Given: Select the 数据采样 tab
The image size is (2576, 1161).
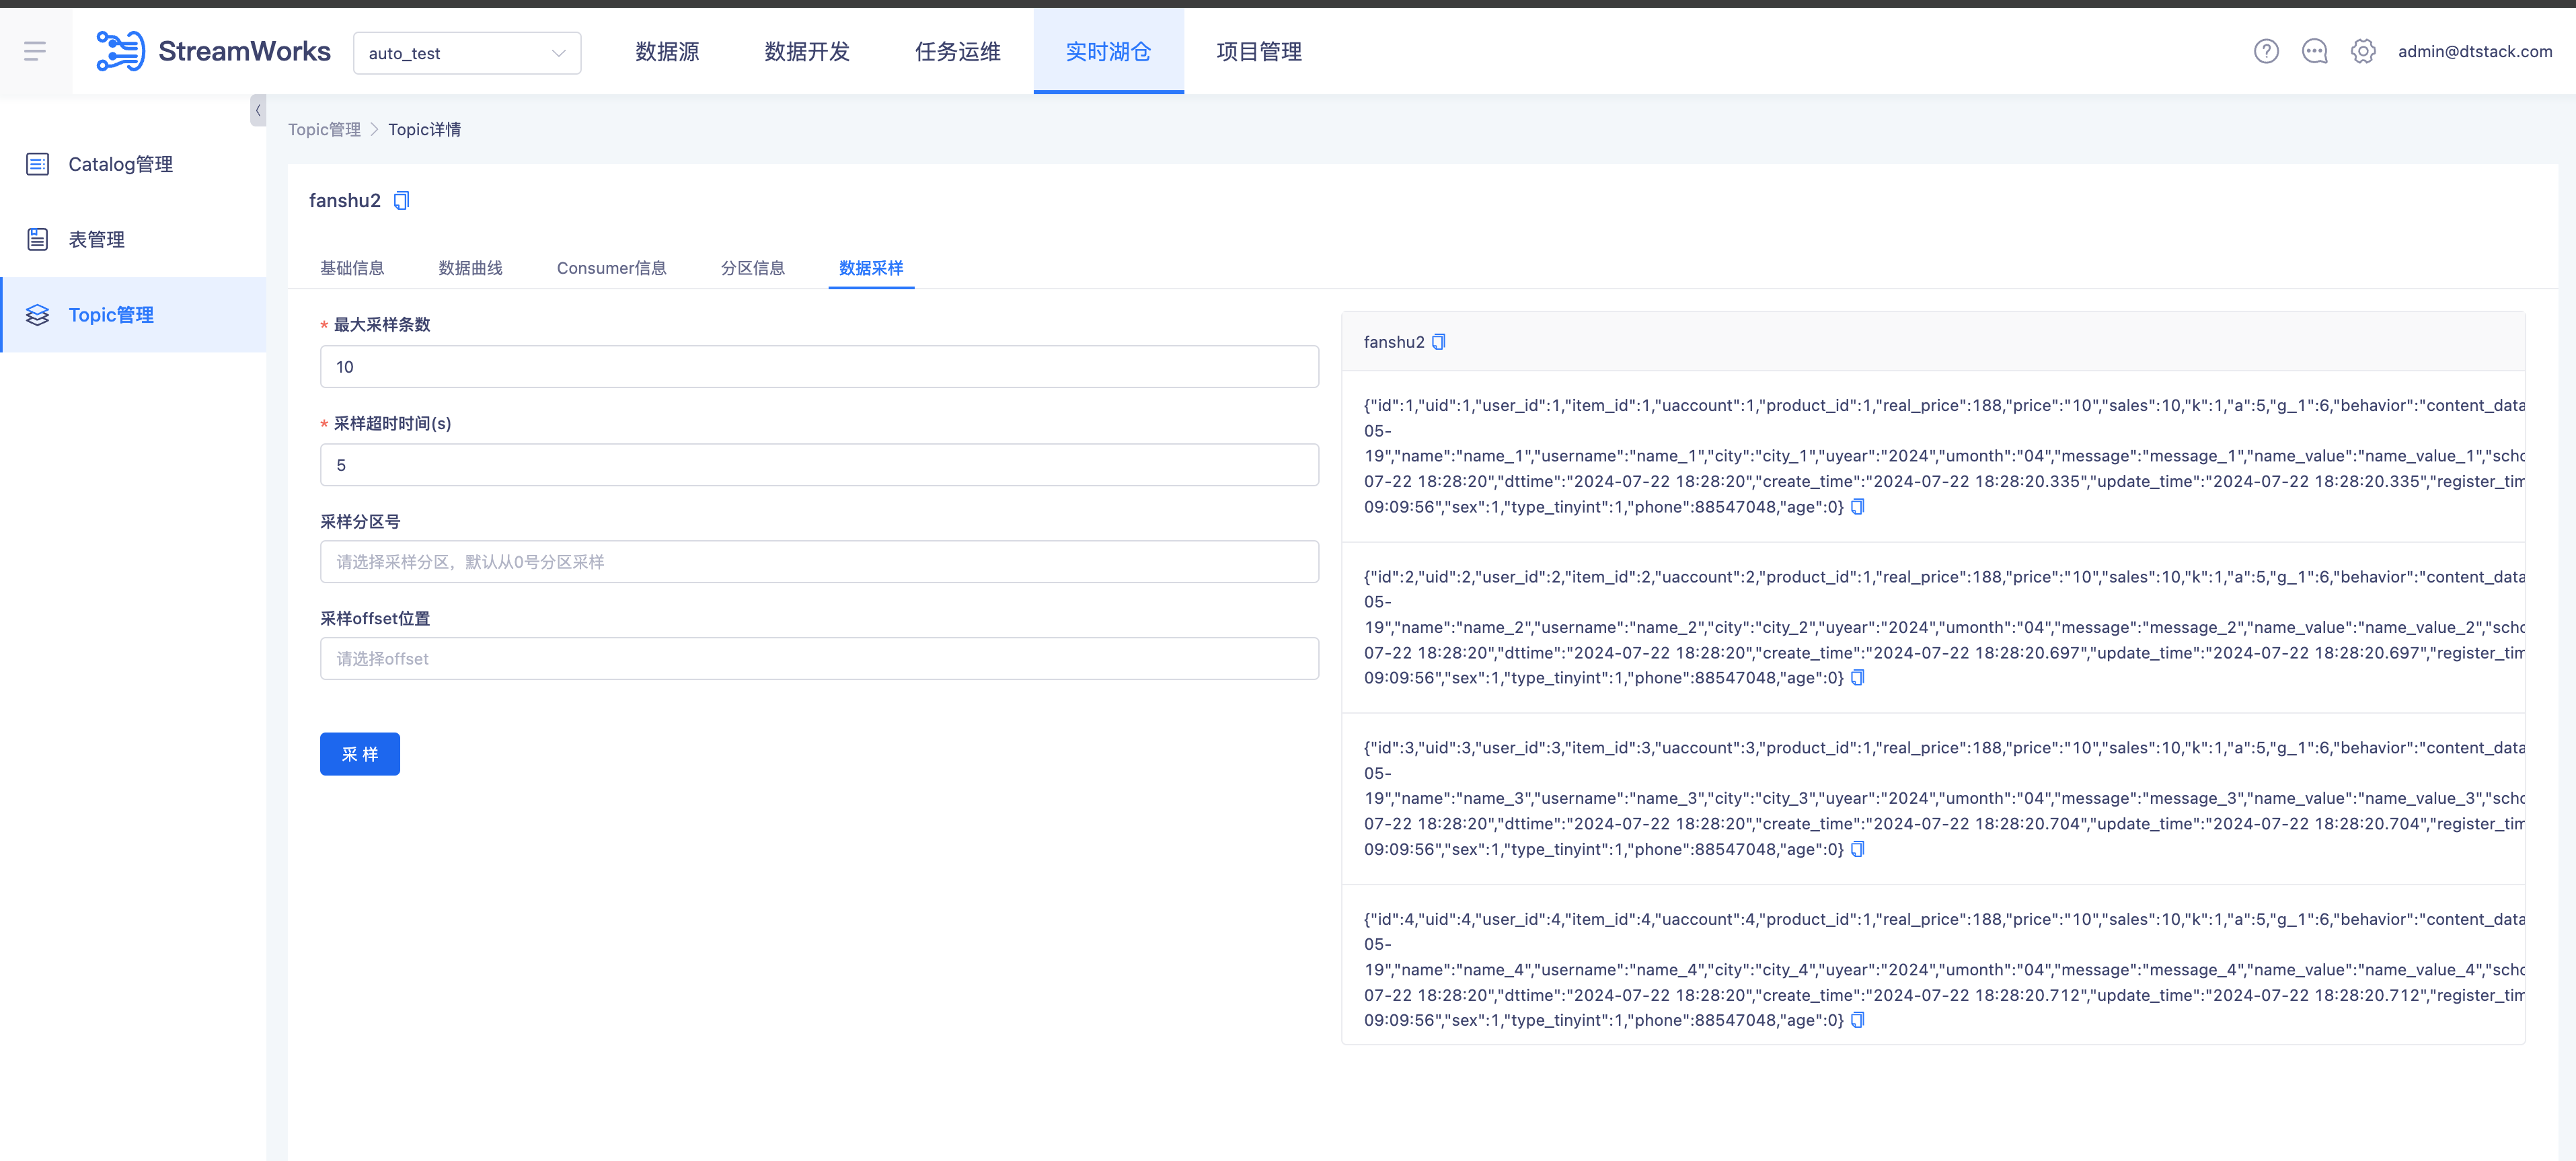Looking at the screenshot, I should (871, 268).
